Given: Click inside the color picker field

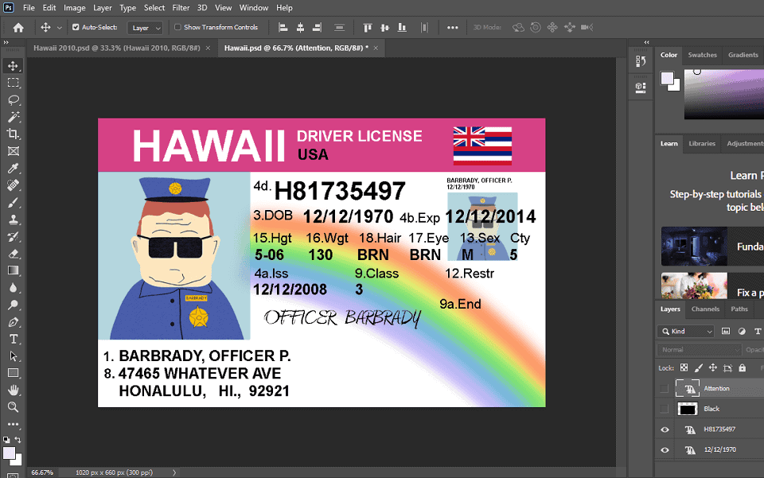Looking at the screenshot, I should [723, 94].
